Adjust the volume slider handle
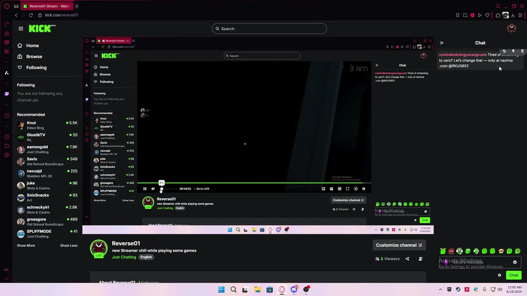 pyautogui.click(x=161, y=189)
